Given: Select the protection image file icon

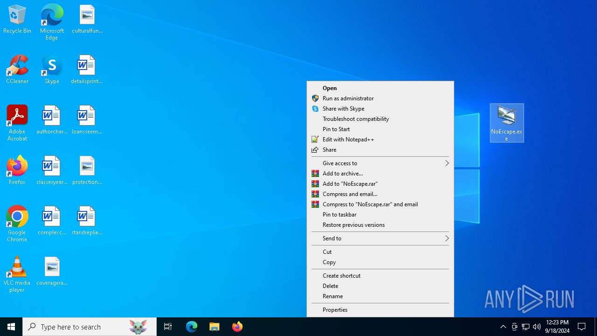Looking at the screenshot, I should click(x=87, y=171).
